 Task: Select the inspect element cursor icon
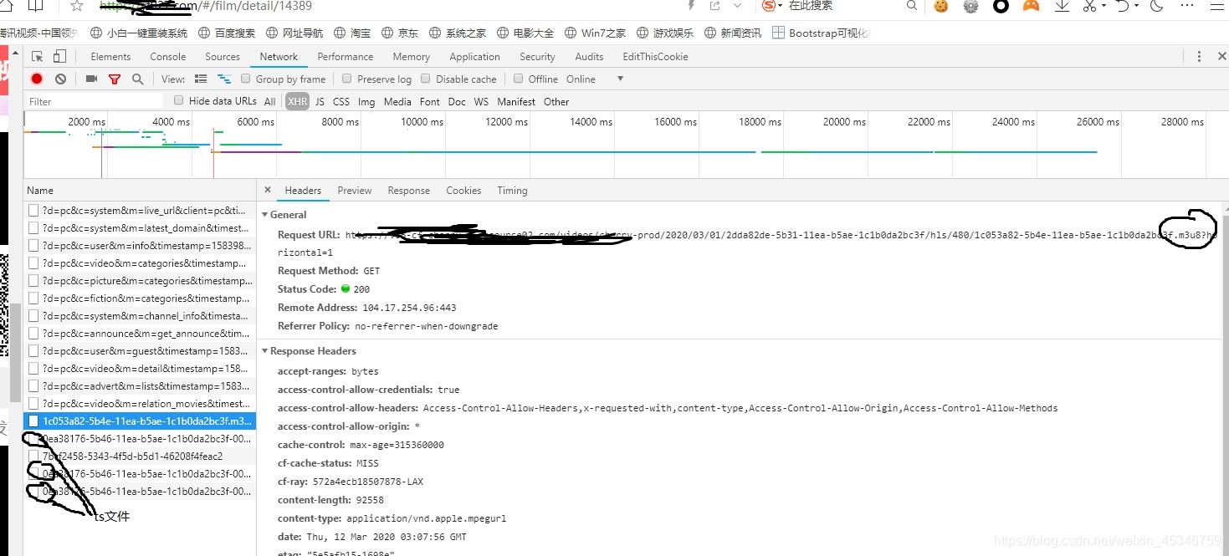point(36,56)
